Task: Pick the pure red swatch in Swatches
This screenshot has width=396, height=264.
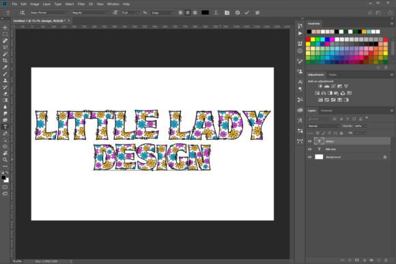Action: (x=308, y=40)
